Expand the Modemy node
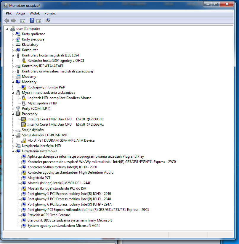Image resolution: width=239 pixels, height=244 pixels. tap(13, 77)
